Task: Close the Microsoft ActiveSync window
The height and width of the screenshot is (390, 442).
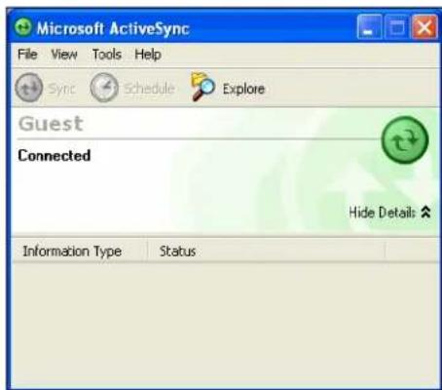Action: pyautogui.click(x=424, y=26)
